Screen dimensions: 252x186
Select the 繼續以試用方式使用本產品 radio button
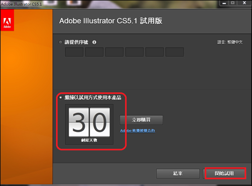pyautogui.click(x=60, y=97)
